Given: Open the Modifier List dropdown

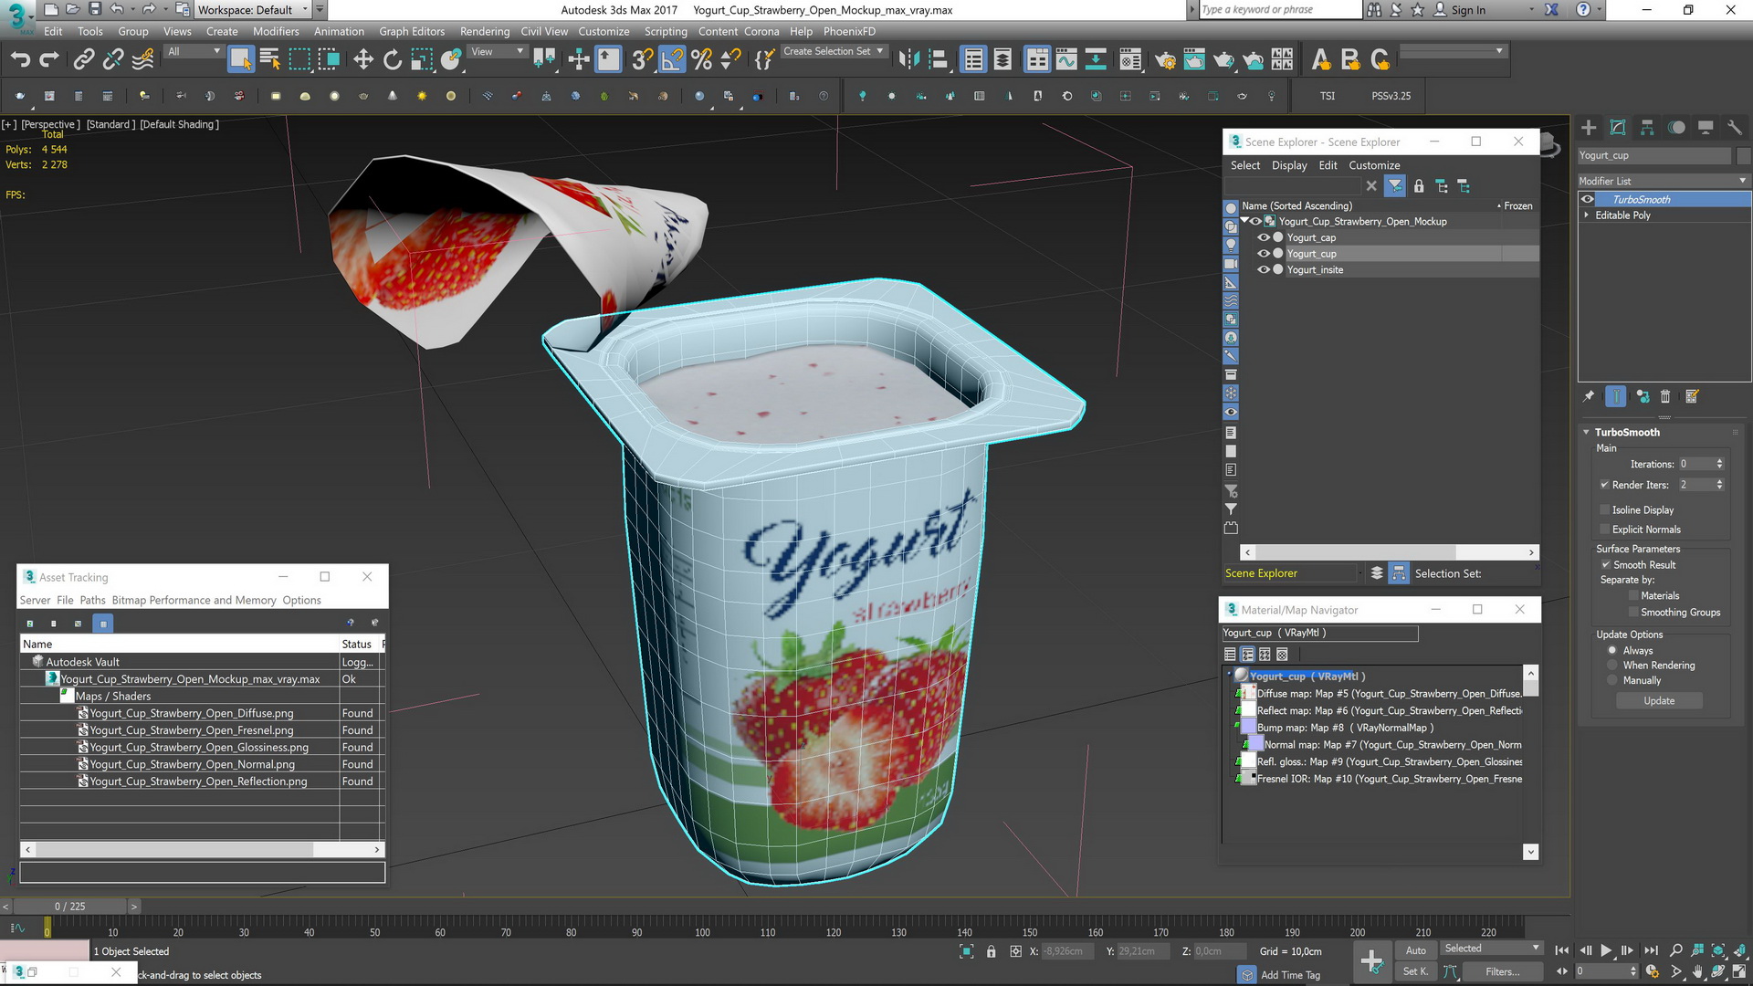Looking at the screenshot, I should coord(1664,181).
